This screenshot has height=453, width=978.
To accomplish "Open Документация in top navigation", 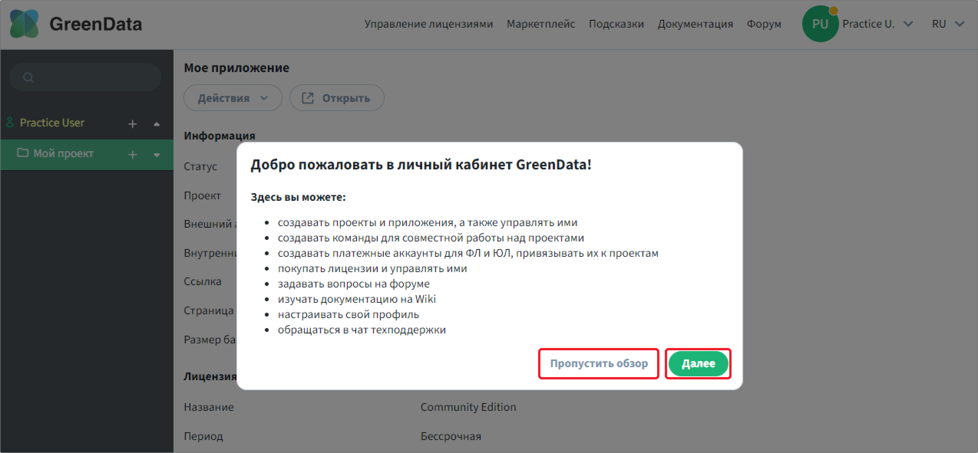I will (x=695, y=24).
